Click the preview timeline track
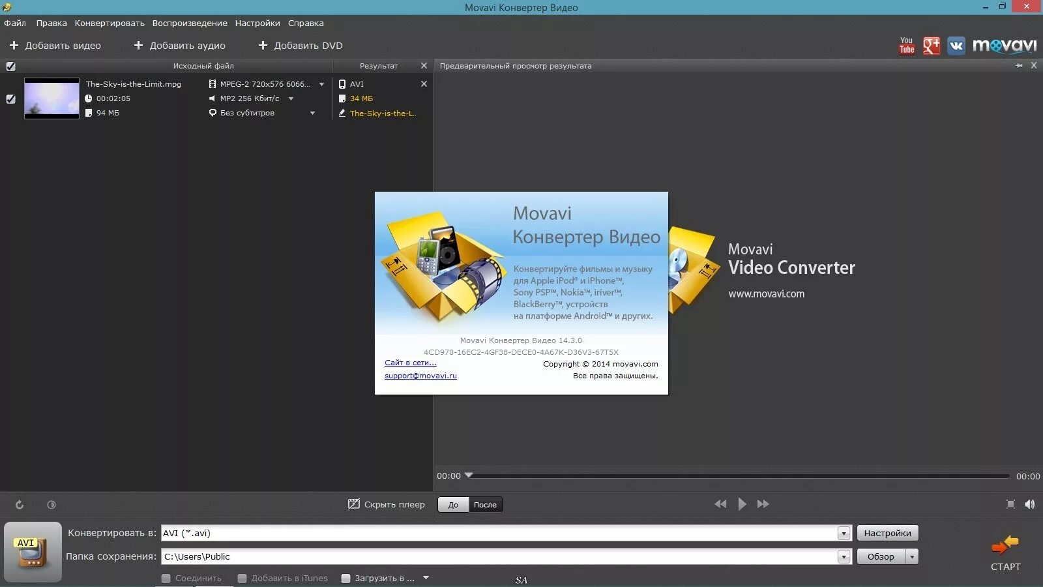Viewport: 1043px width, 587px height. pos(739,476)
